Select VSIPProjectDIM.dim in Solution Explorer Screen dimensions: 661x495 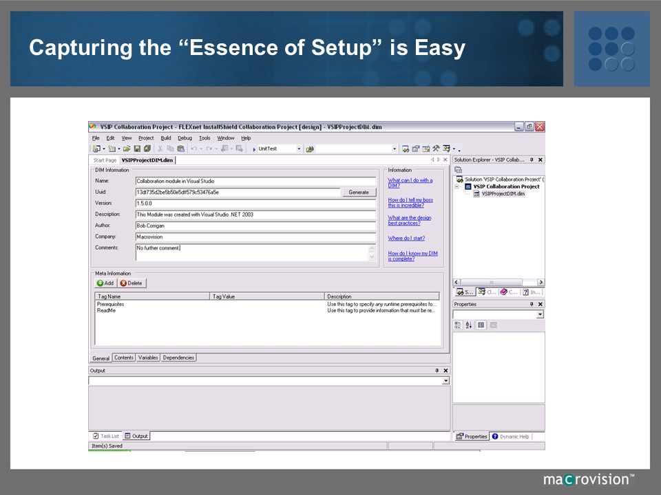(503, 194)
